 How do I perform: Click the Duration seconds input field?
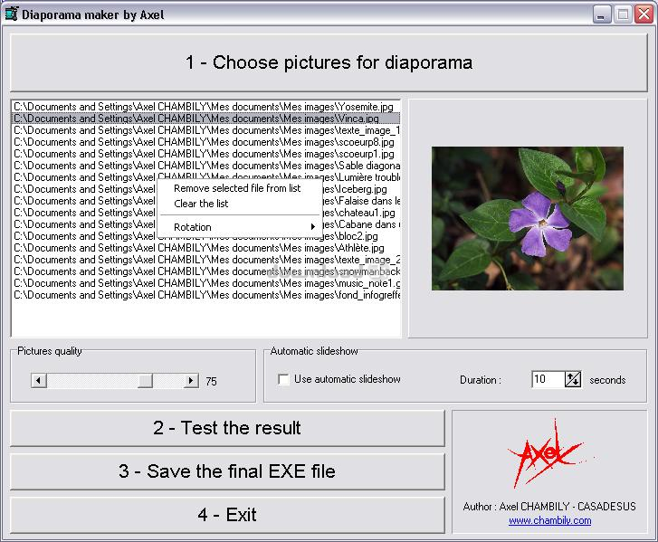coord(548,379)
